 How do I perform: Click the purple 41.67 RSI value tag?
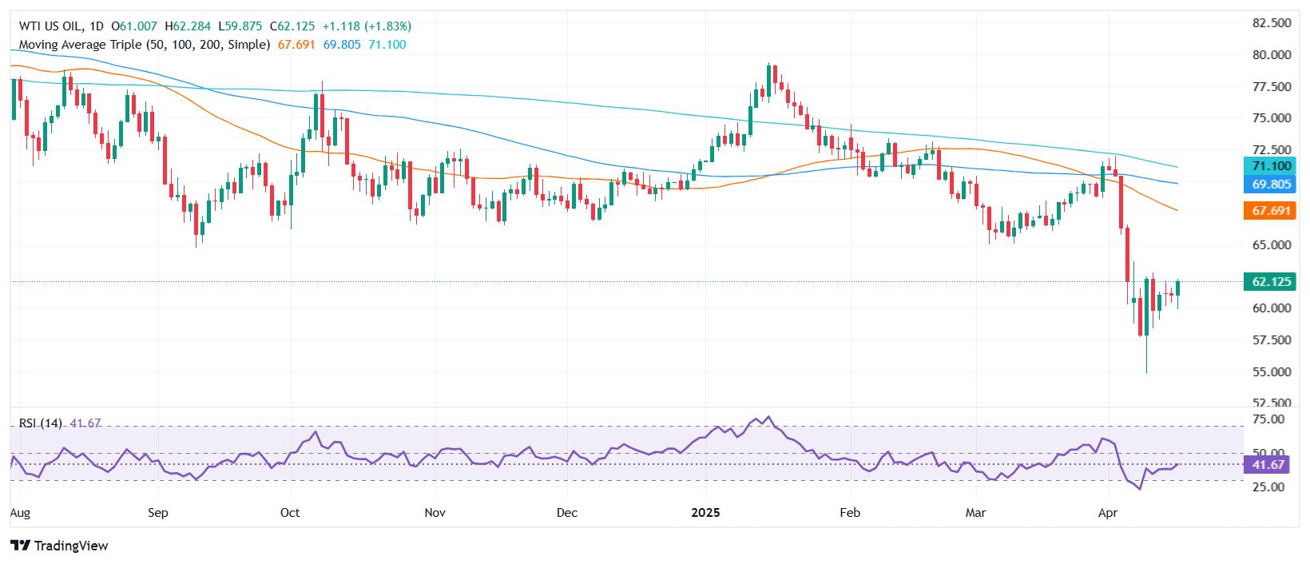1270,464
